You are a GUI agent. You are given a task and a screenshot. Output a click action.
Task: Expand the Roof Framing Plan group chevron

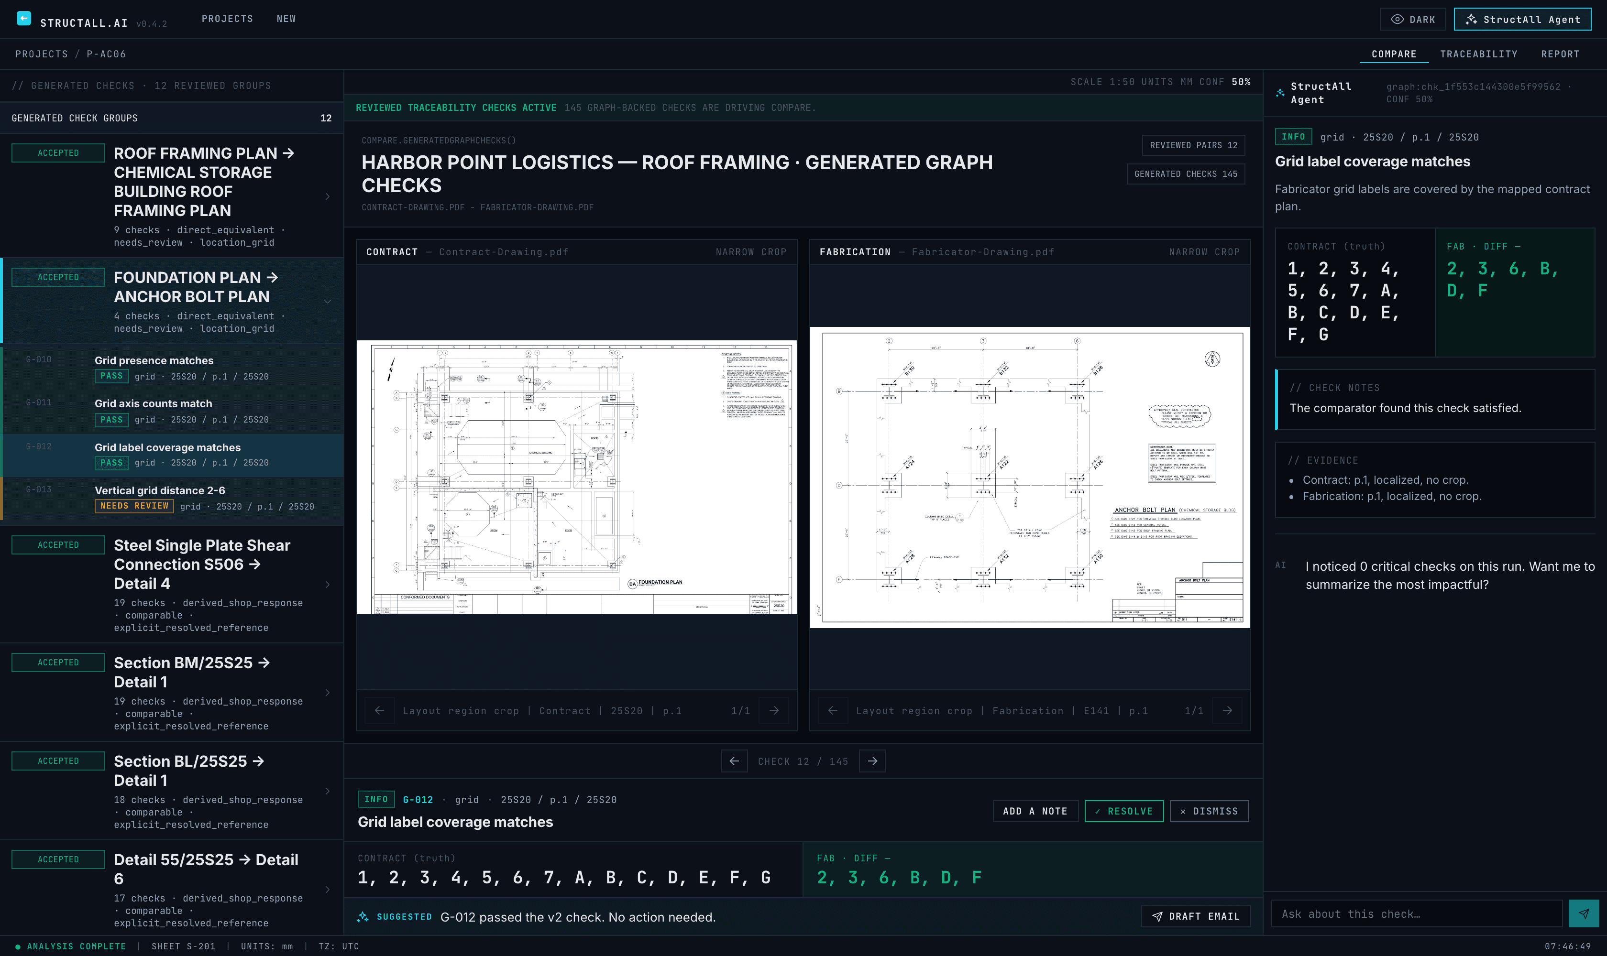point(328,196)
